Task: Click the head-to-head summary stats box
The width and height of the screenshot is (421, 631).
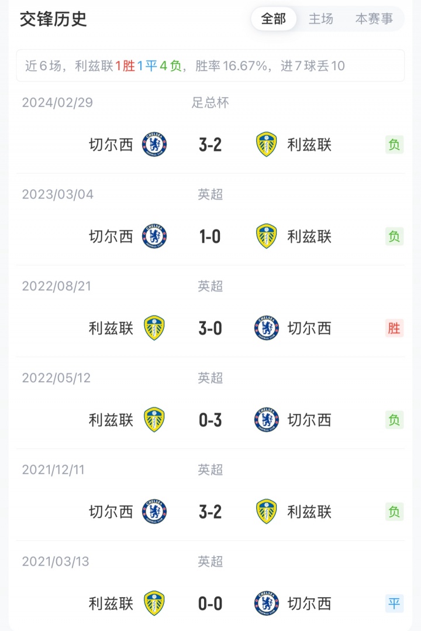Action: [x=210, y=66]
